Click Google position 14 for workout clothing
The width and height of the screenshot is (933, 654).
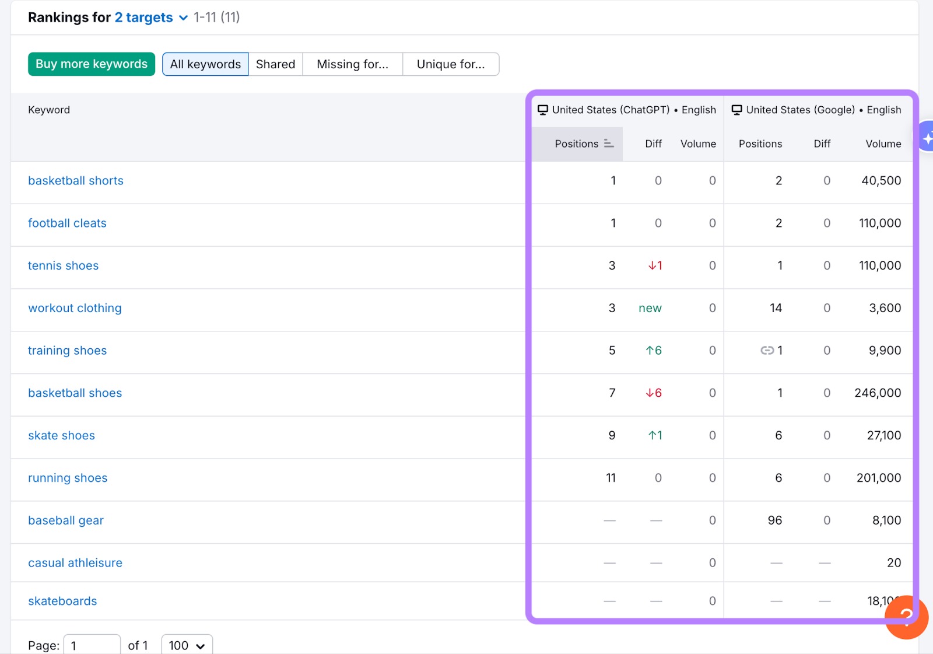[776, 308]
